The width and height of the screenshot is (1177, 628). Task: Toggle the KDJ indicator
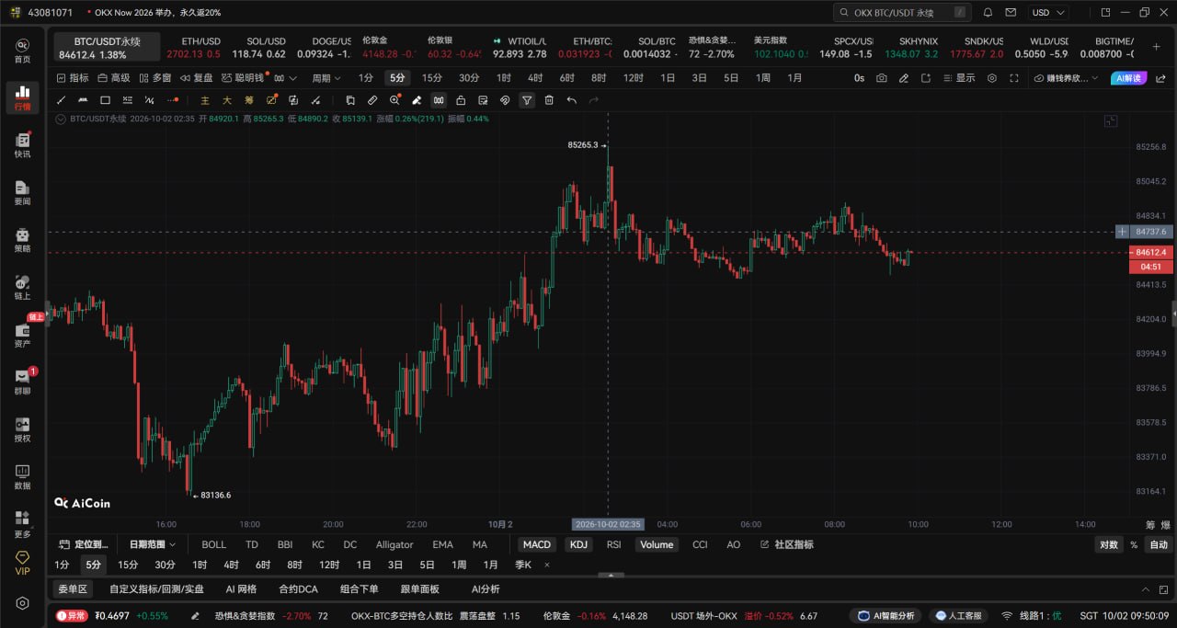(578, 544)
